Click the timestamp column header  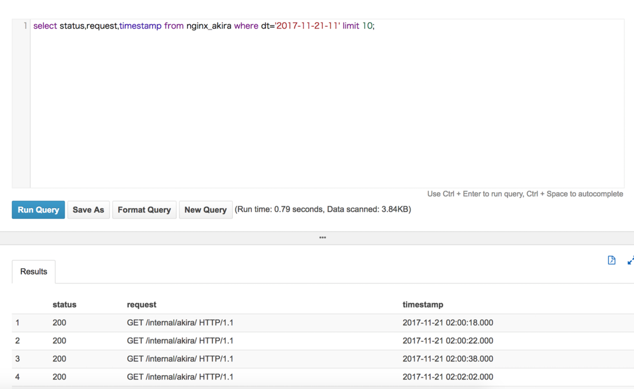coord(423,305)
